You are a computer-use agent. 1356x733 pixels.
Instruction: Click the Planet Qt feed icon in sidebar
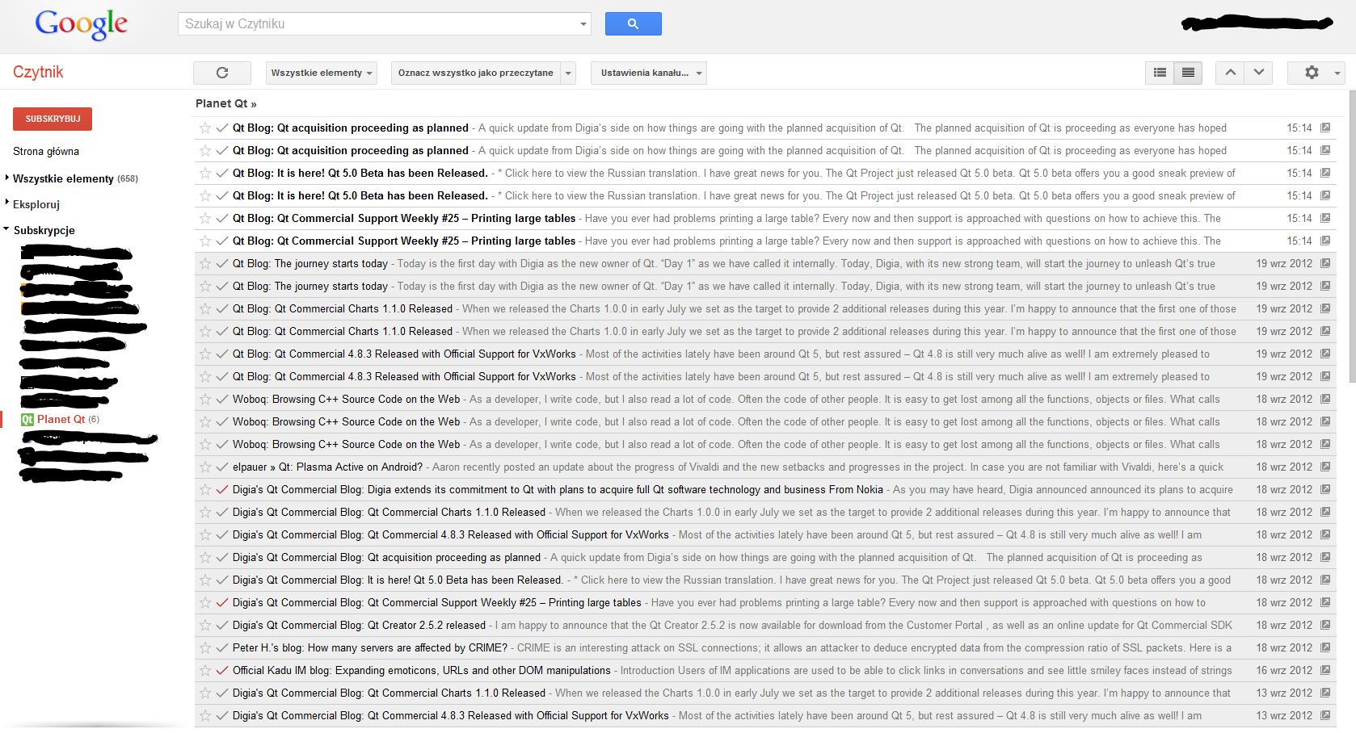tap(27, 419)
